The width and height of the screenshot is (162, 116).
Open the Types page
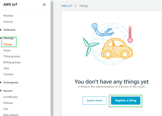7,50
